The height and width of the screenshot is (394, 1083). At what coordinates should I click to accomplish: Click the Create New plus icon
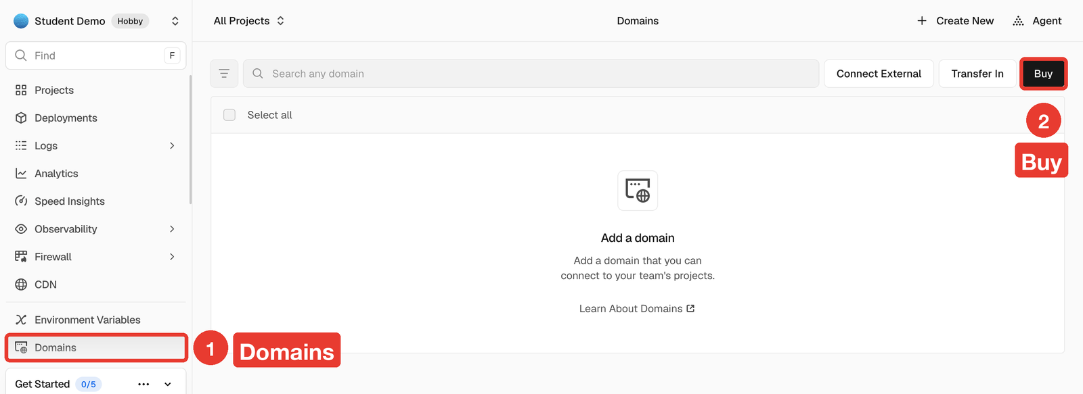pyautogui.click(x=922, y=21)
